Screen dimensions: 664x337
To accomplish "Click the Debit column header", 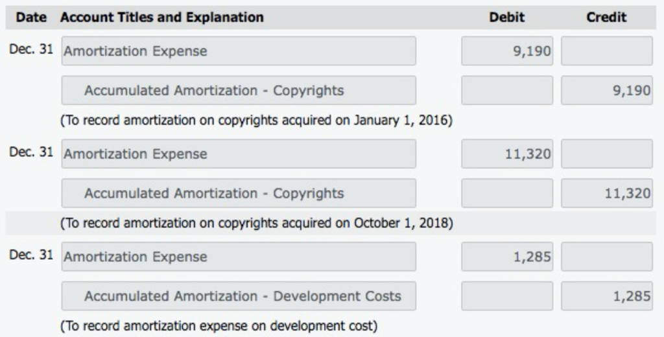I will coord(507,17).
